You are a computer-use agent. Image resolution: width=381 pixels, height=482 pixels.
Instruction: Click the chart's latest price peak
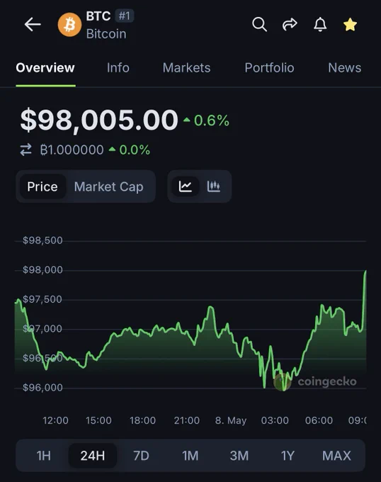point(365,271)
